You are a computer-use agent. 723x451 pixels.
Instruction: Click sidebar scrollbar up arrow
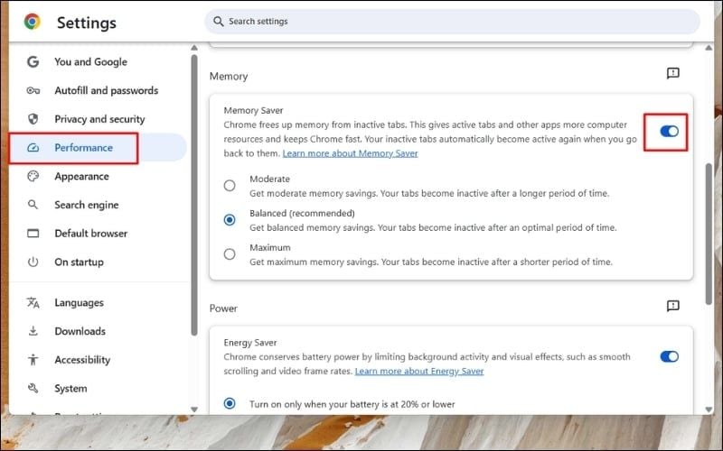194,48
